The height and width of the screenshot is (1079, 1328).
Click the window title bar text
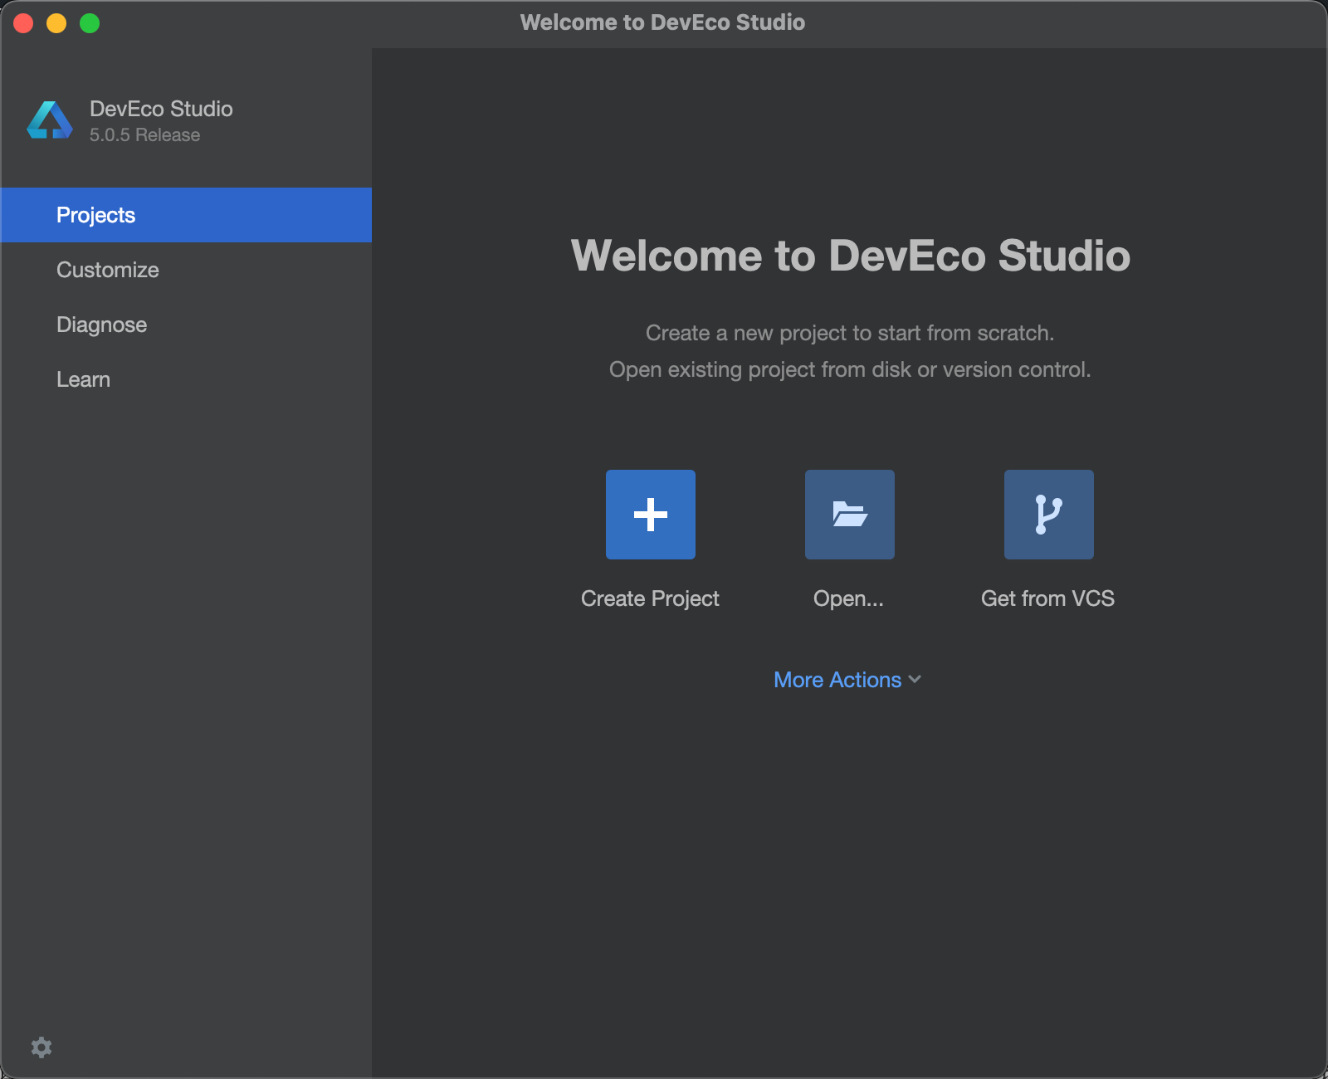click(x=662, y=22)
